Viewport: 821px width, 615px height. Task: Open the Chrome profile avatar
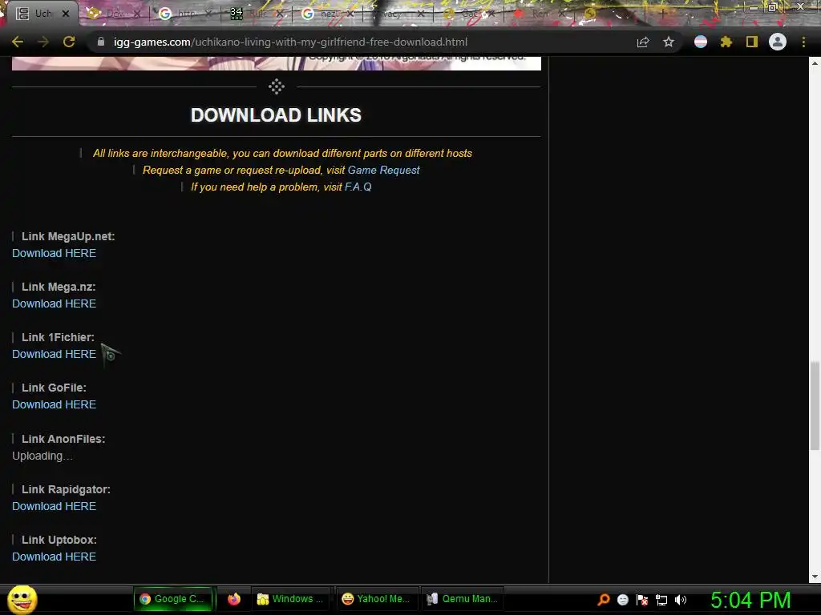[x=778, y=42]
